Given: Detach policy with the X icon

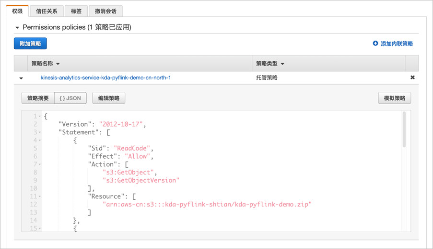Looking at the screenshot, I should click(412, 77).
